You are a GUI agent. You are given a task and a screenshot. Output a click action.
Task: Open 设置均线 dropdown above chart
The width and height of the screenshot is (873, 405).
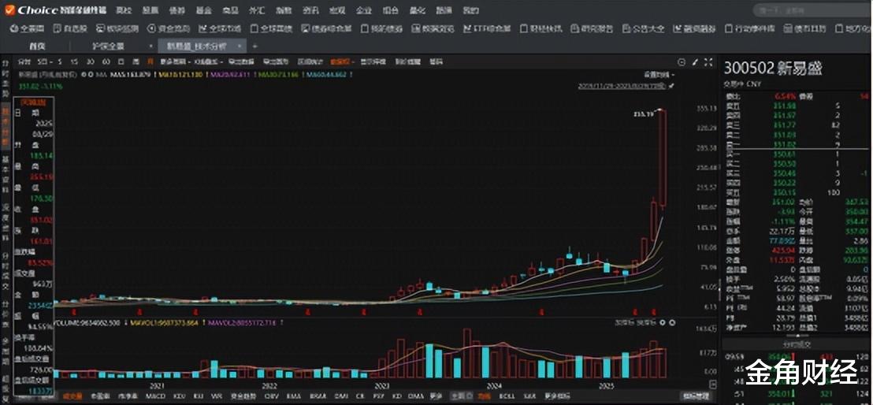point(658,74)
